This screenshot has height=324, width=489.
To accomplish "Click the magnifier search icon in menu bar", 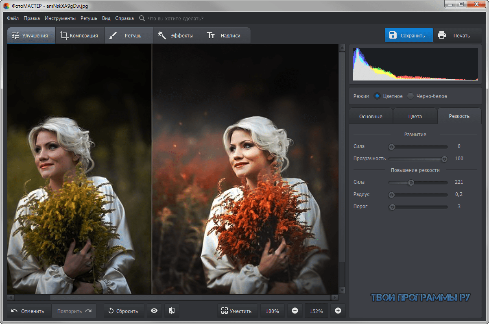I will click(142, 18).
